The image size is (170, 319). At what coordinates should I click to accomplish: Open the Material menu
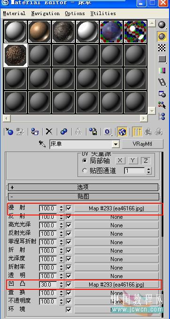coord(14,14)
